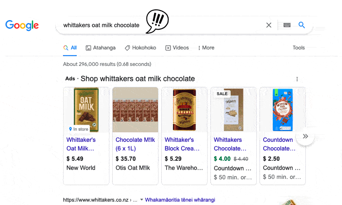The height and width of the screenshot is (205, 342).
Task: Expand the whittakers.co.nz result dropdown arrow
Action: tap(142, 200)
